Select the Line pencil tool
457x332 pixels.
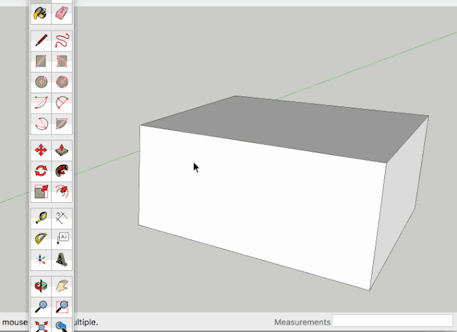pos(41,41)
